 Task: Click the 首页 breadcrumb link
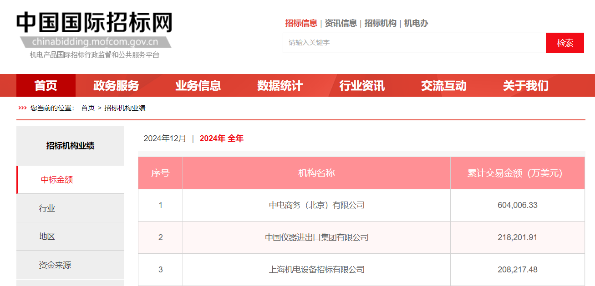(88, 108)
